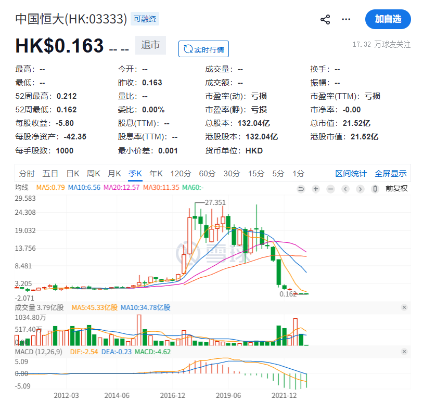Image resolution: width=423 pixels, height=401 pixels.
Task: Click the 52周最高 value 0.212
Action: [67, 96]
